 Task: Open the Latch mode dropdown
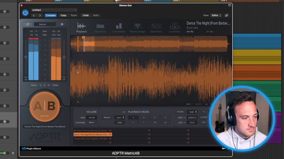click(x=119, y=117)
